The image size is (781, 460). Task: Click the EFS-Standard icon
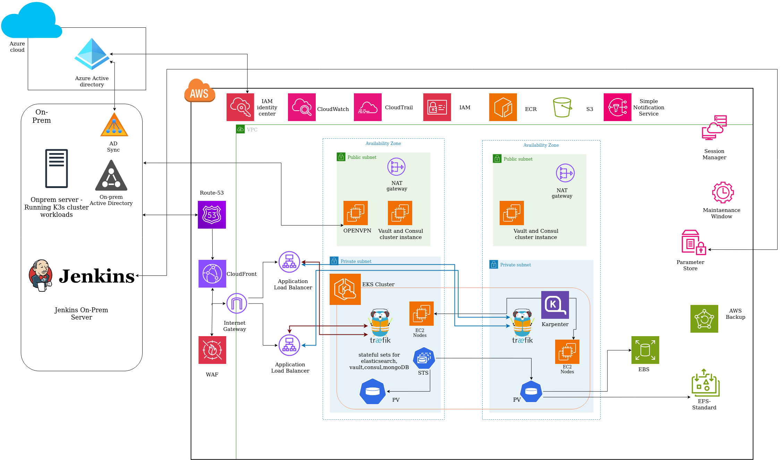click(705, 383)
